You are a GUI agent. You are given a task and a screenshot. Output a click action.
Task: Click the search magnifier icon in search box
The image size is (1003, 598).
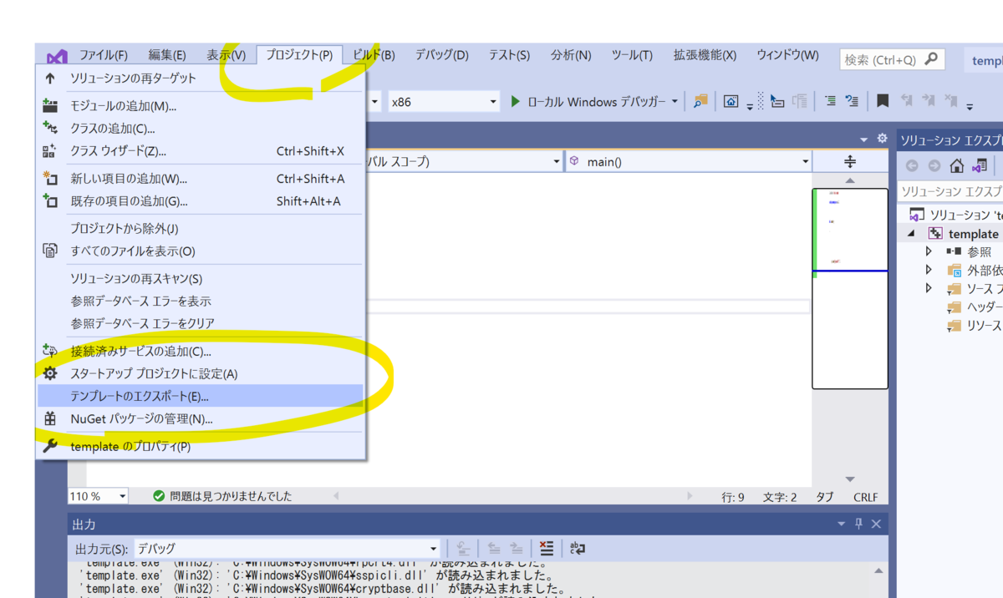(x=931, y=59)
